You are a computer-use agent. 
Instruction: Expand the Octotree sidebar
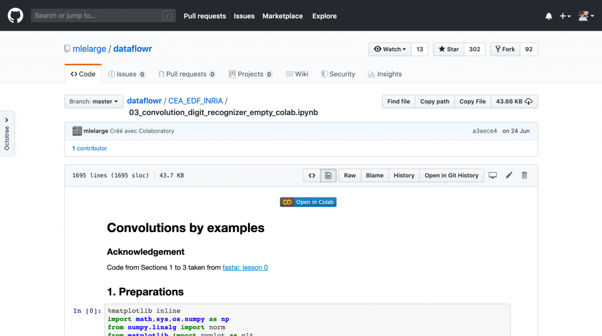click(7, 133)
